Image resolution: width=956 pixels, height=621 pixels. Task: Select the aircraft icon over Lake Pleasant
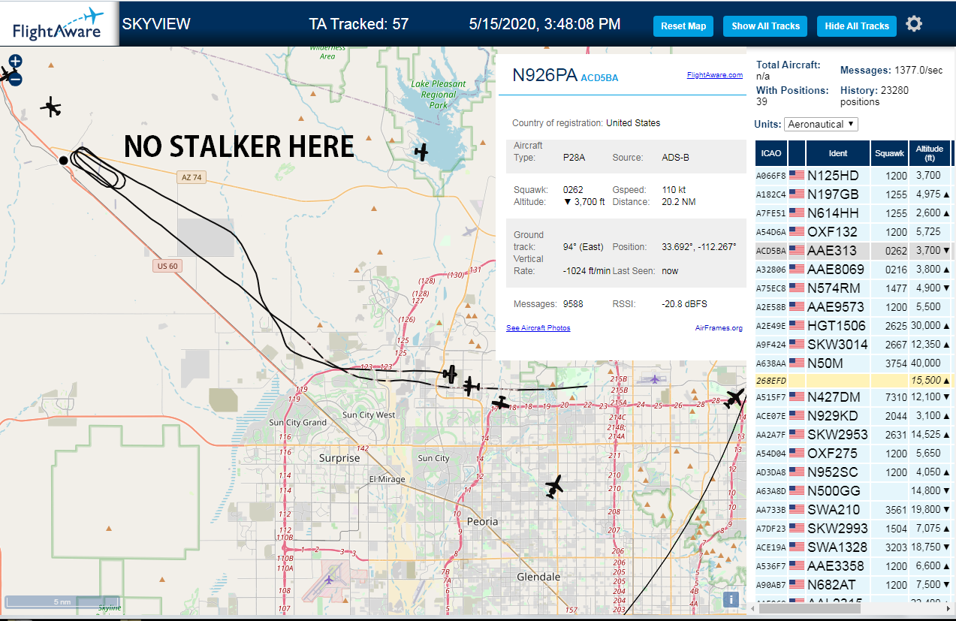[421, 152]
